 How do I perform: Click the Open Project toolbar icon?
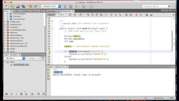point(18,6)
